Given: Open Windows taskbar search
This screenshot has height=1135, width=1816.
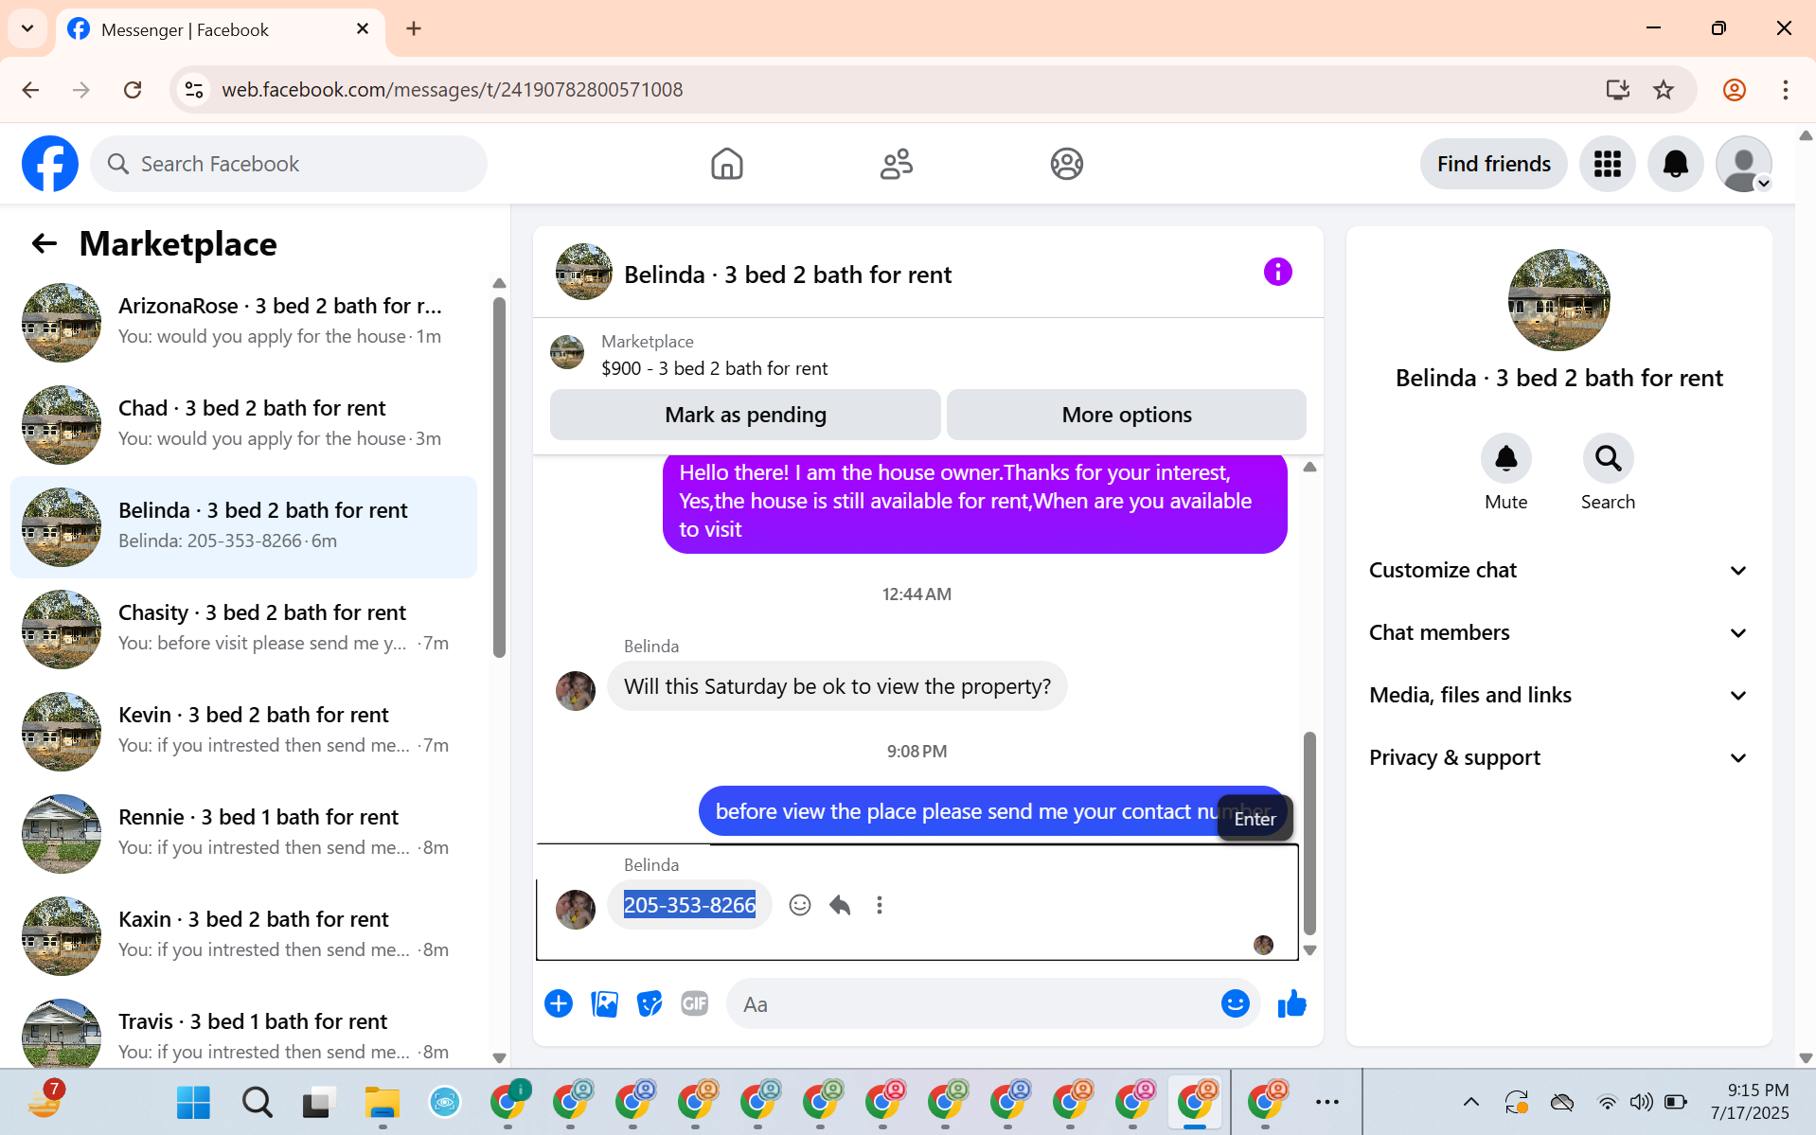Looking at the screenshot, I should 257,1102.
